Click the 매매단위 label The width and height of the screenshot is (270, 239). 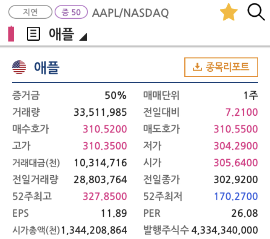tap(161, 96)
